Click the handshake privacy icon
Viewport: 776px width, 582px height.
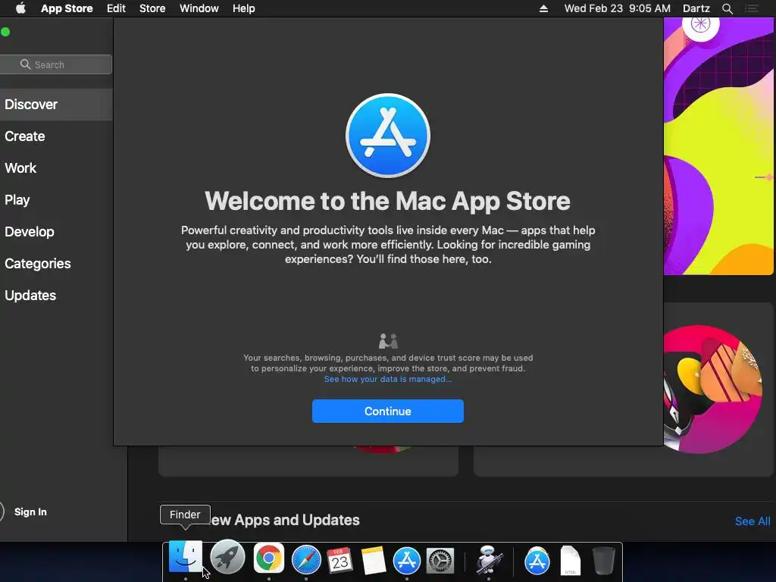(x=388, y=340)
